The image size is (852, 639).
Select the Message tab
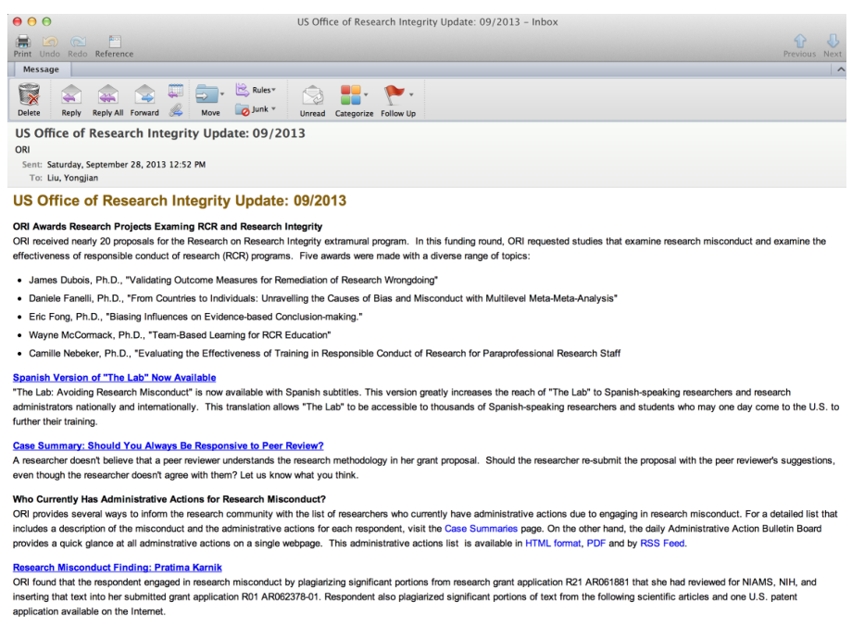pyautogui.click(x=41, y=69)
